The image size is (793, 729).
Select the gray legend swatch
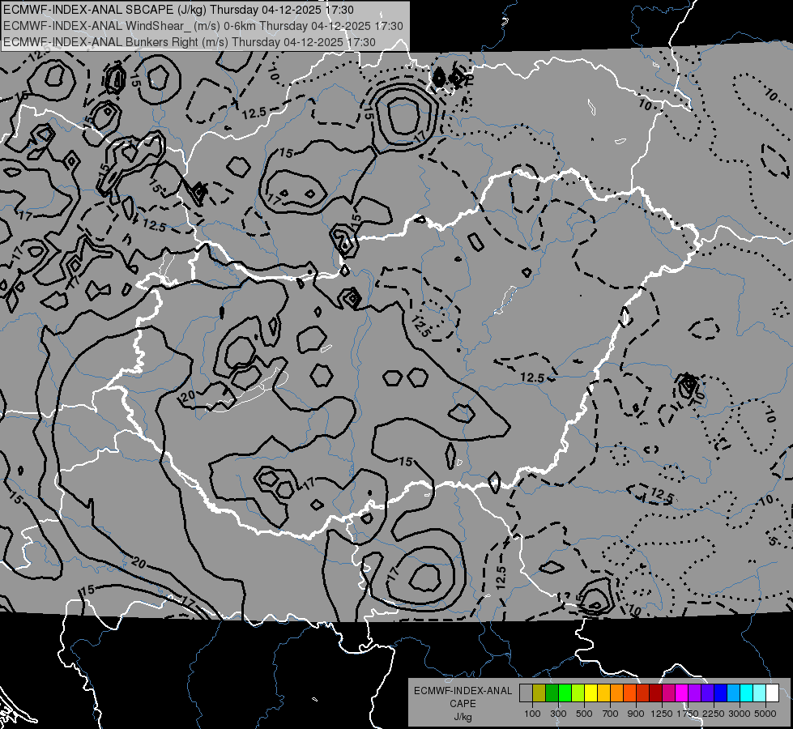(526, 693)
